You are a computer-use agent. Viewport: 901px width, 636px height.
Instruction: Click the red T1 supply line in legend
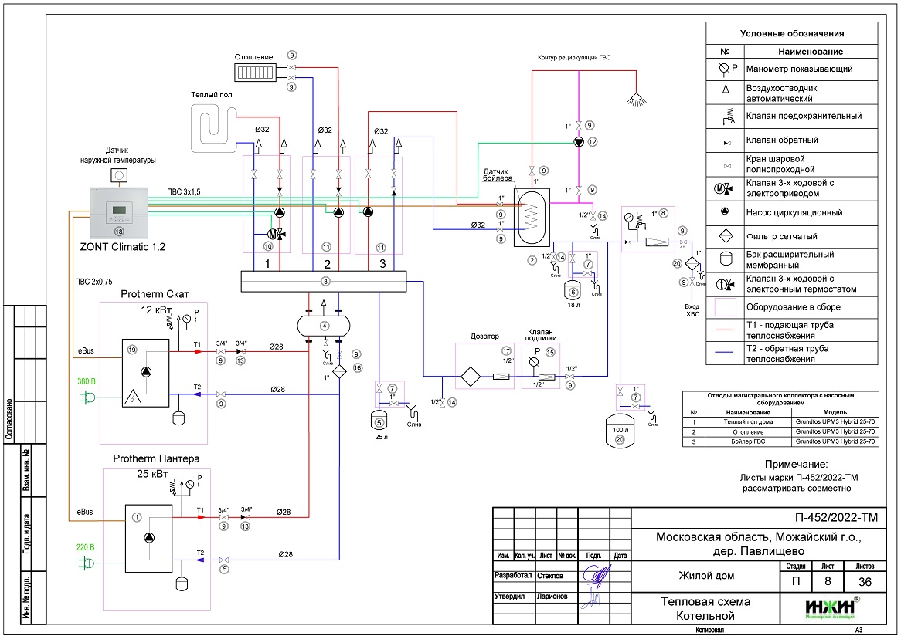pos(726,330)
